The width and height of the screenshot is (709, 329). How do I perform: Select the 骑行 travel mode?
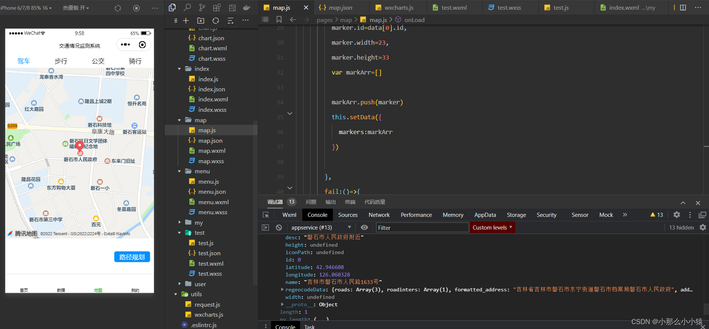pyautogui.click(x=135, y=61)
